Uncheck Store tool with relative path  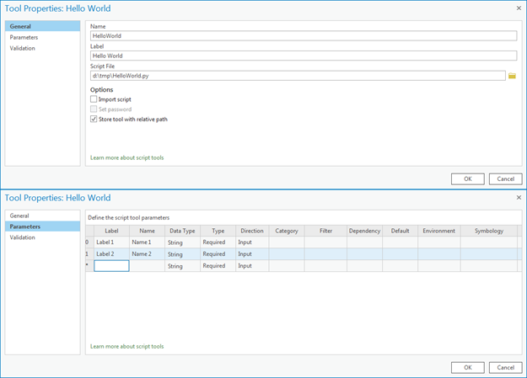[94, 120]
